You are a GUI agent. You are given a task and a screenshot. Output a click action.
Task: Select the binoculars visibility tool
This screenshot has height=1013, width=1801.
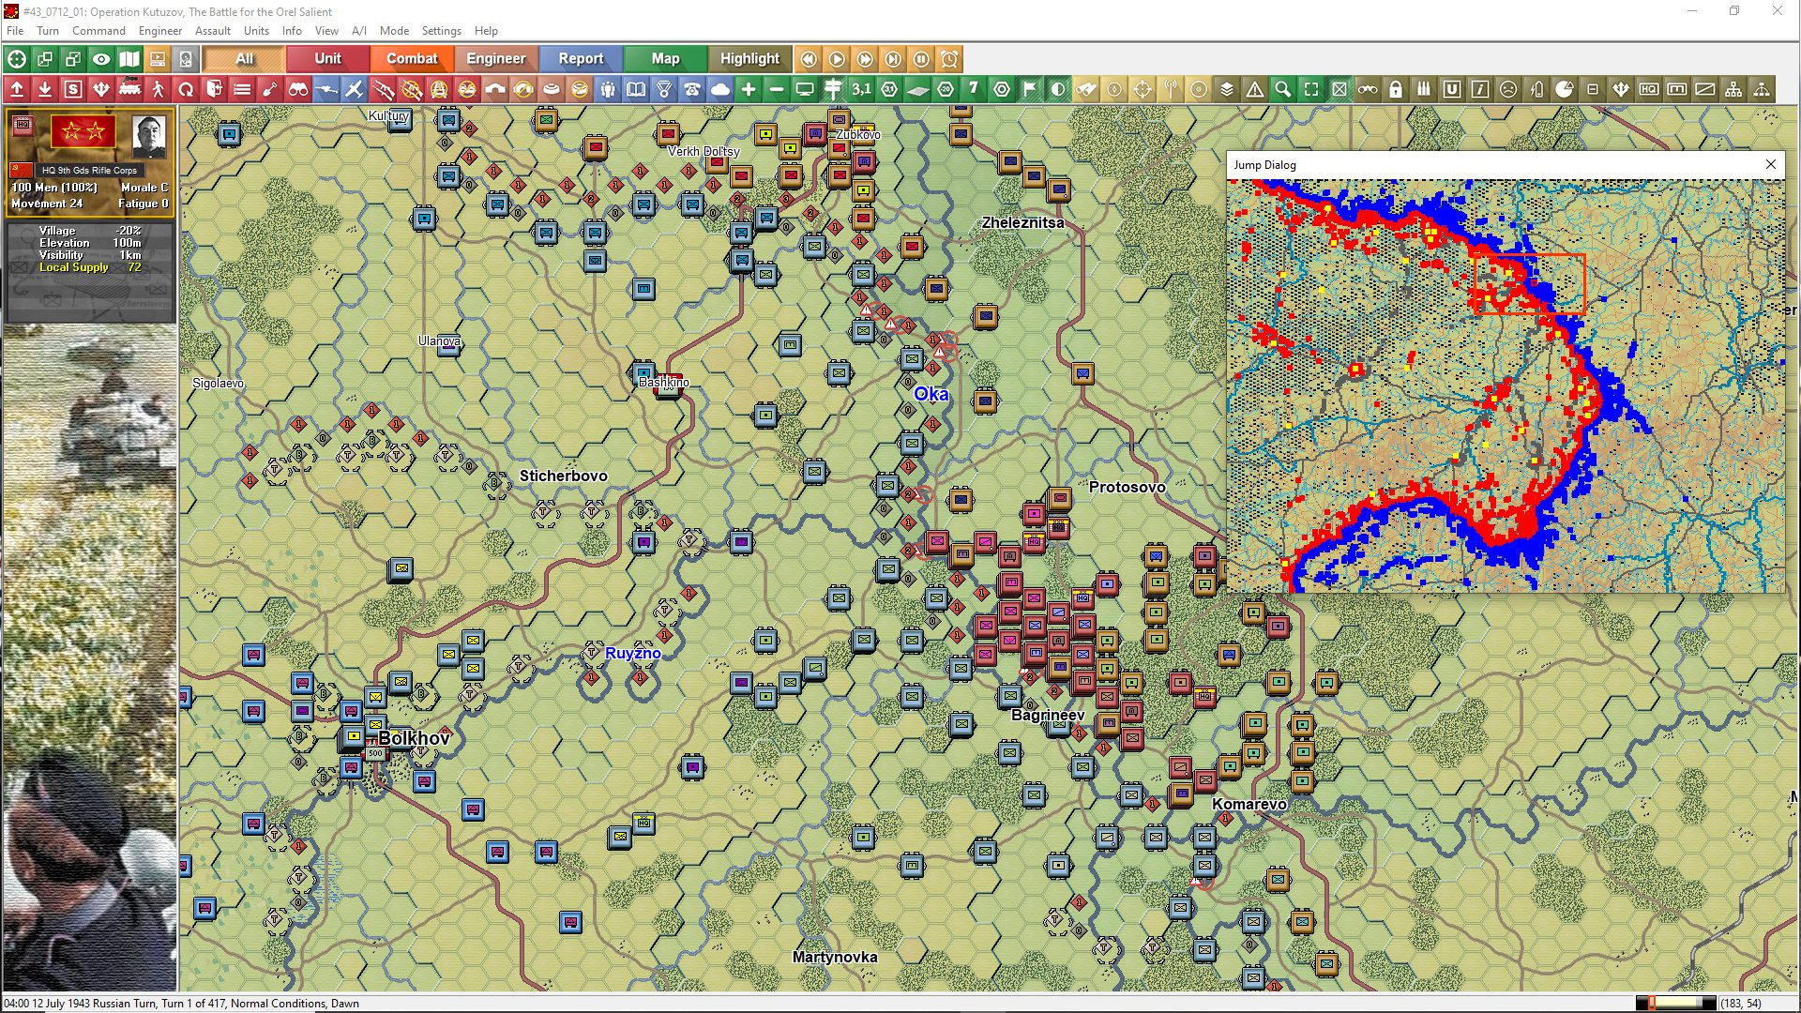click(x=298, y=89)
